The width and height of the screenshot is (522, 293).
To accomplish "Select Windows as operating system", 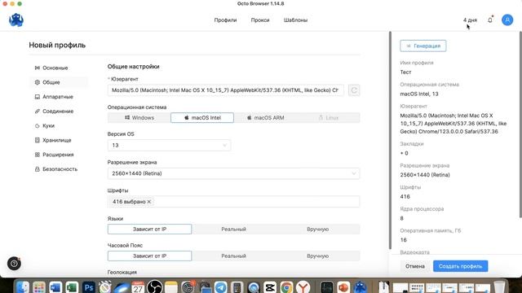I will (139, 117).
